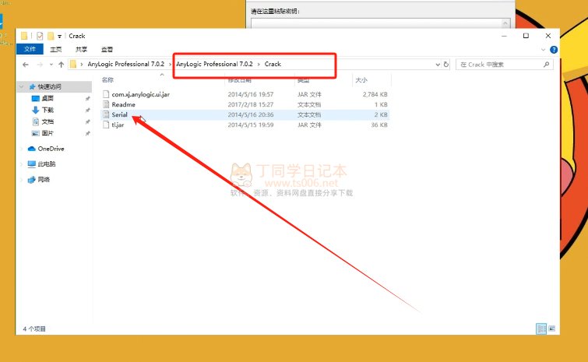Viewport: 588px width, 362px height.
Task: Open 文档 in the navigation pane
Action: pyautogui.click(x=48, y=121)
